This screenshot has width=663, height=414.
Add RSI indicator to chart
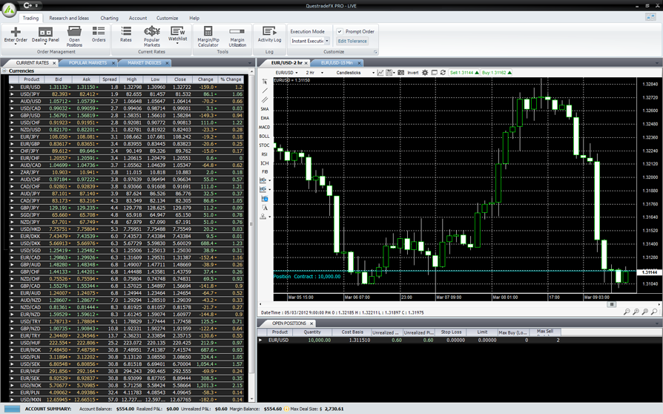[265, 154]
